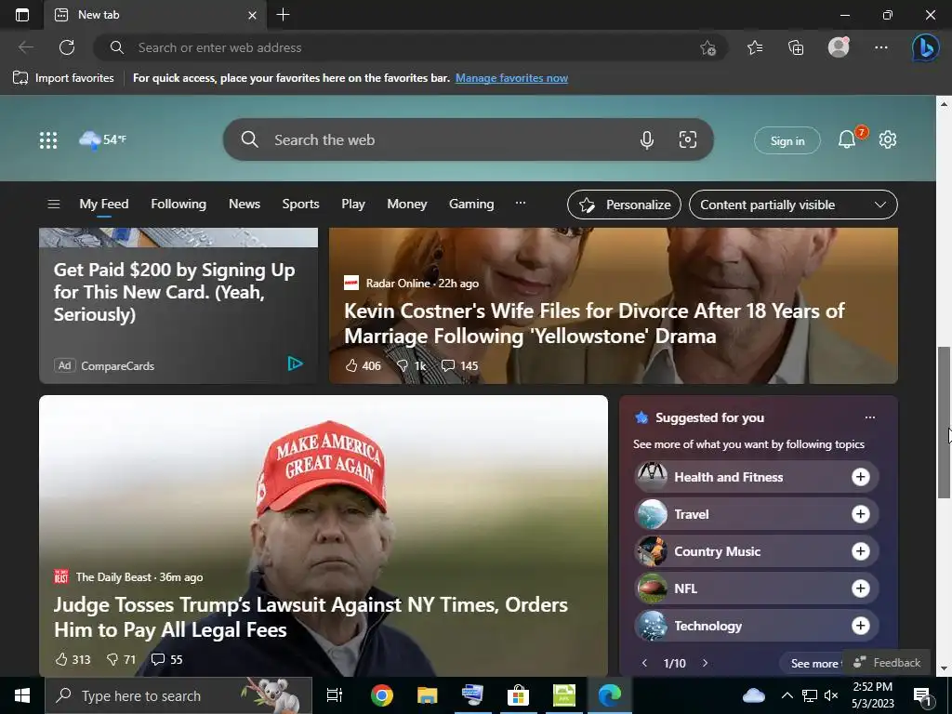Switch to the Money tab

(407, 204)
